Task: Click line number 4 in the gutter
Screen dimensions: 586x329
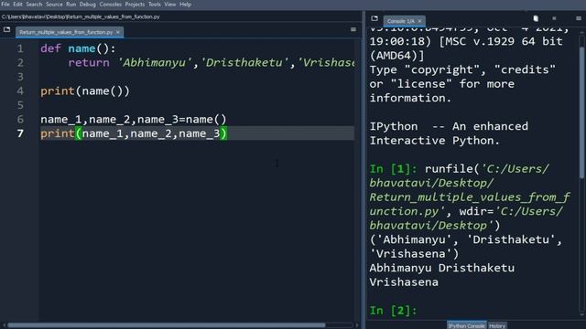Action: [20, 91]
